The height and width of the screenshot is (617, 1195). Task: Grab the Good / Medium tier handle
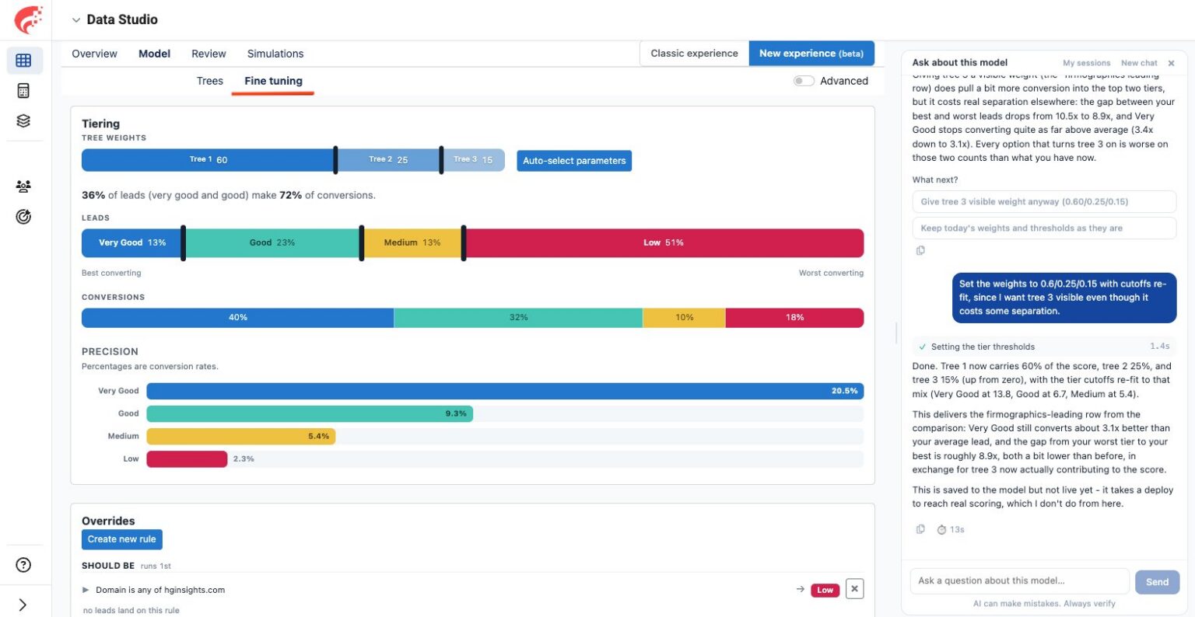(362, 243)
